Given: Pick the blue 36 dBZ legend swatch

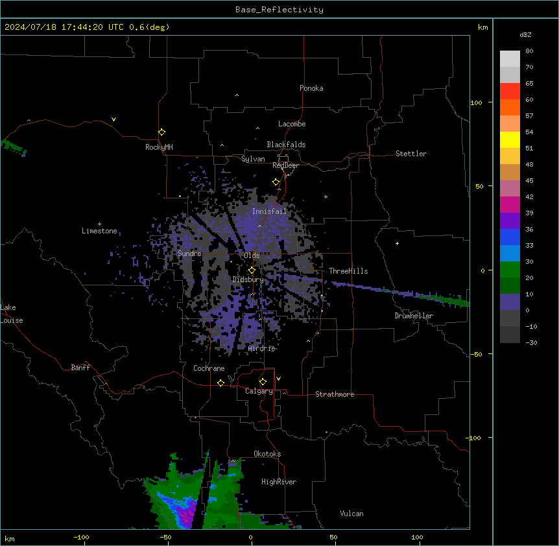Looking at the screenshot, I should tap(510, 237).
